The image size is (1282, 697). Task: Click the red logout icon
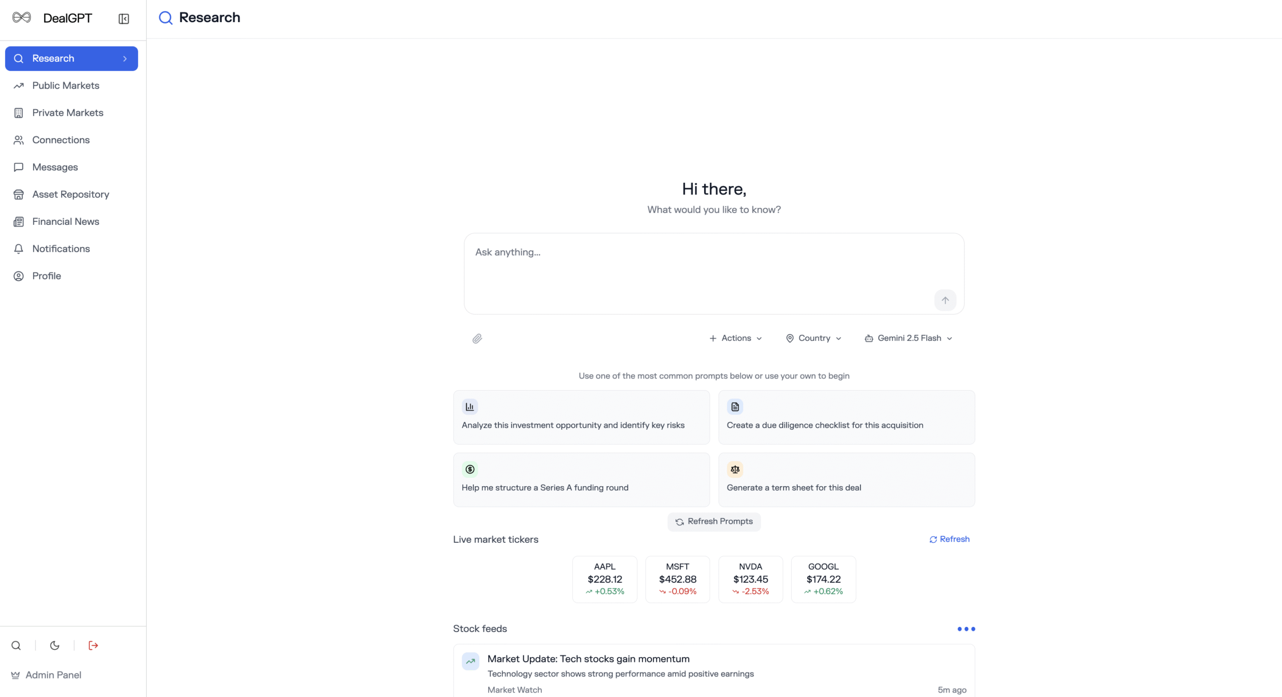pyautogui.click(x=93, y=645)
